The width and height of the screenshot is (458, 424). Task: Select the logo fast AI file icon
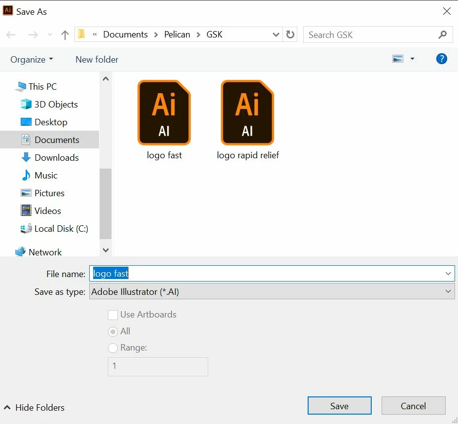(164, 112)
